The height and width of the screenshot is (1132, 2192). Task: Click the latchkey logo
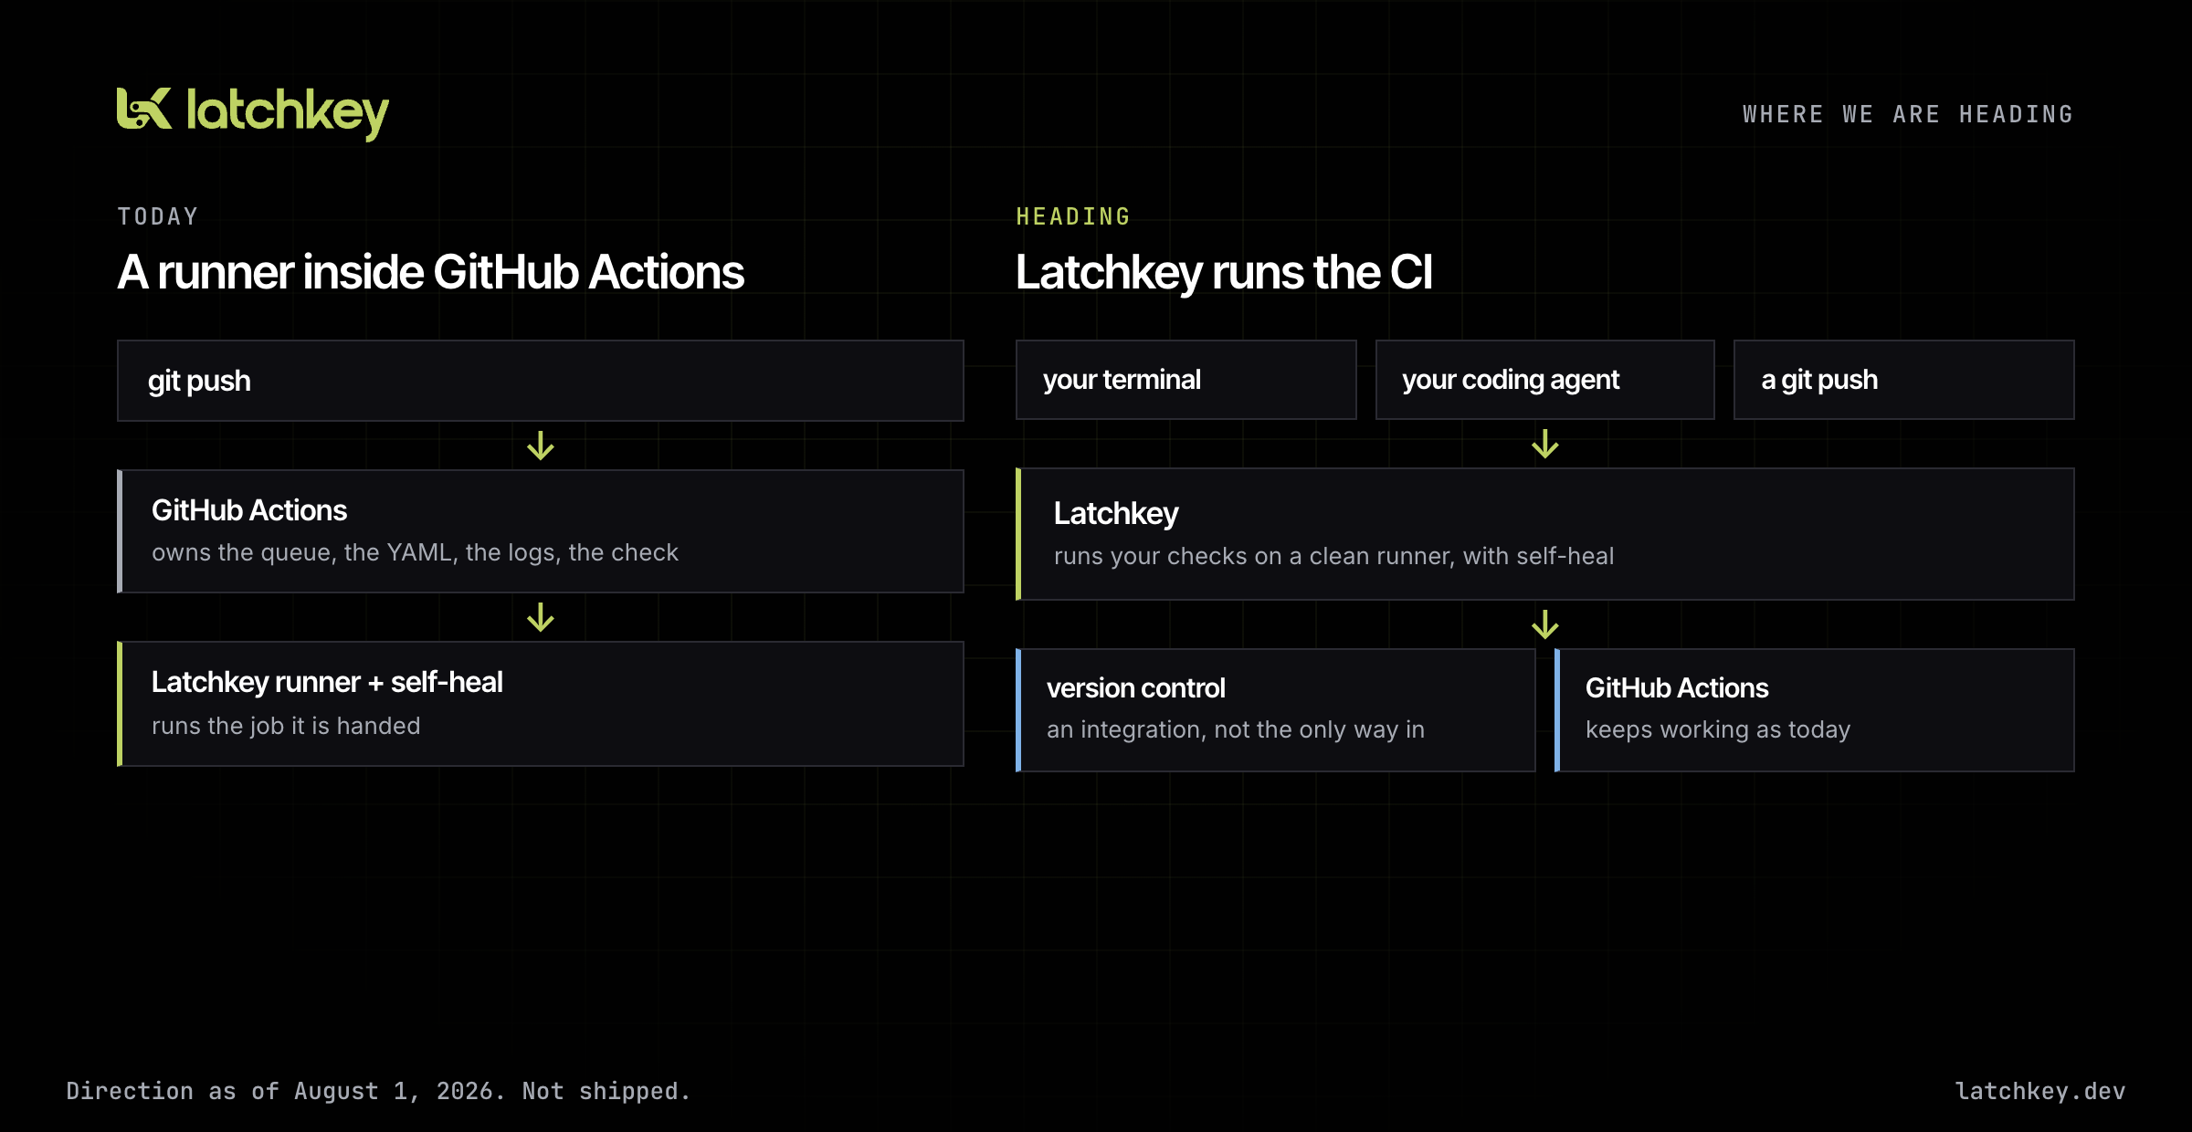pos(253,113)
